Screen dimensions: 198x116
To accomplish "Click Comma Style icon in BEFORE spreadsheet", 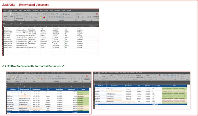I will point(85,17).
